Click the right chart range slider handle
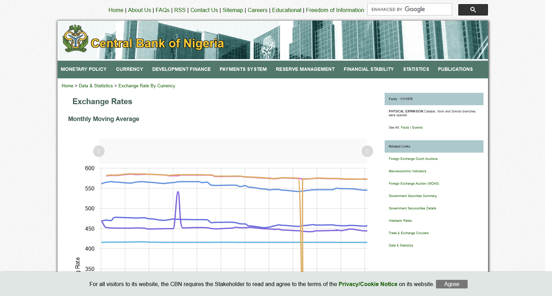 [x=367, y=151]
